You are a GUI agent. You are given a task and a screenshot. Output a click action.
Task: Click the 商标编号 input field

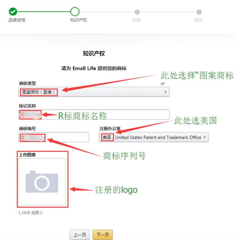click(54, 137)
